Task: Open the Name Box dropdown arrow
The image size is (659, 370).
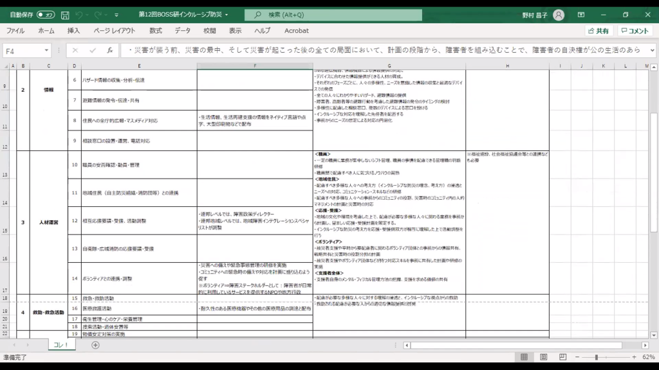Action: 47,50
